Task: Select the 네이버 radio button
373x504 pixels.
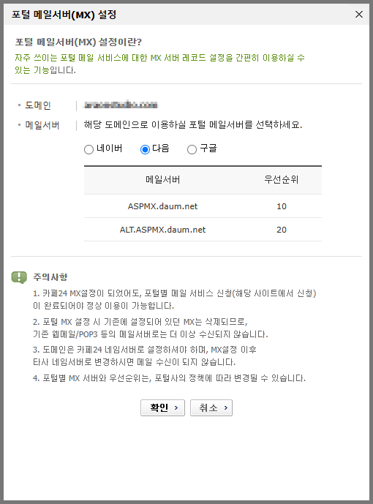Action: coord(88,149)
